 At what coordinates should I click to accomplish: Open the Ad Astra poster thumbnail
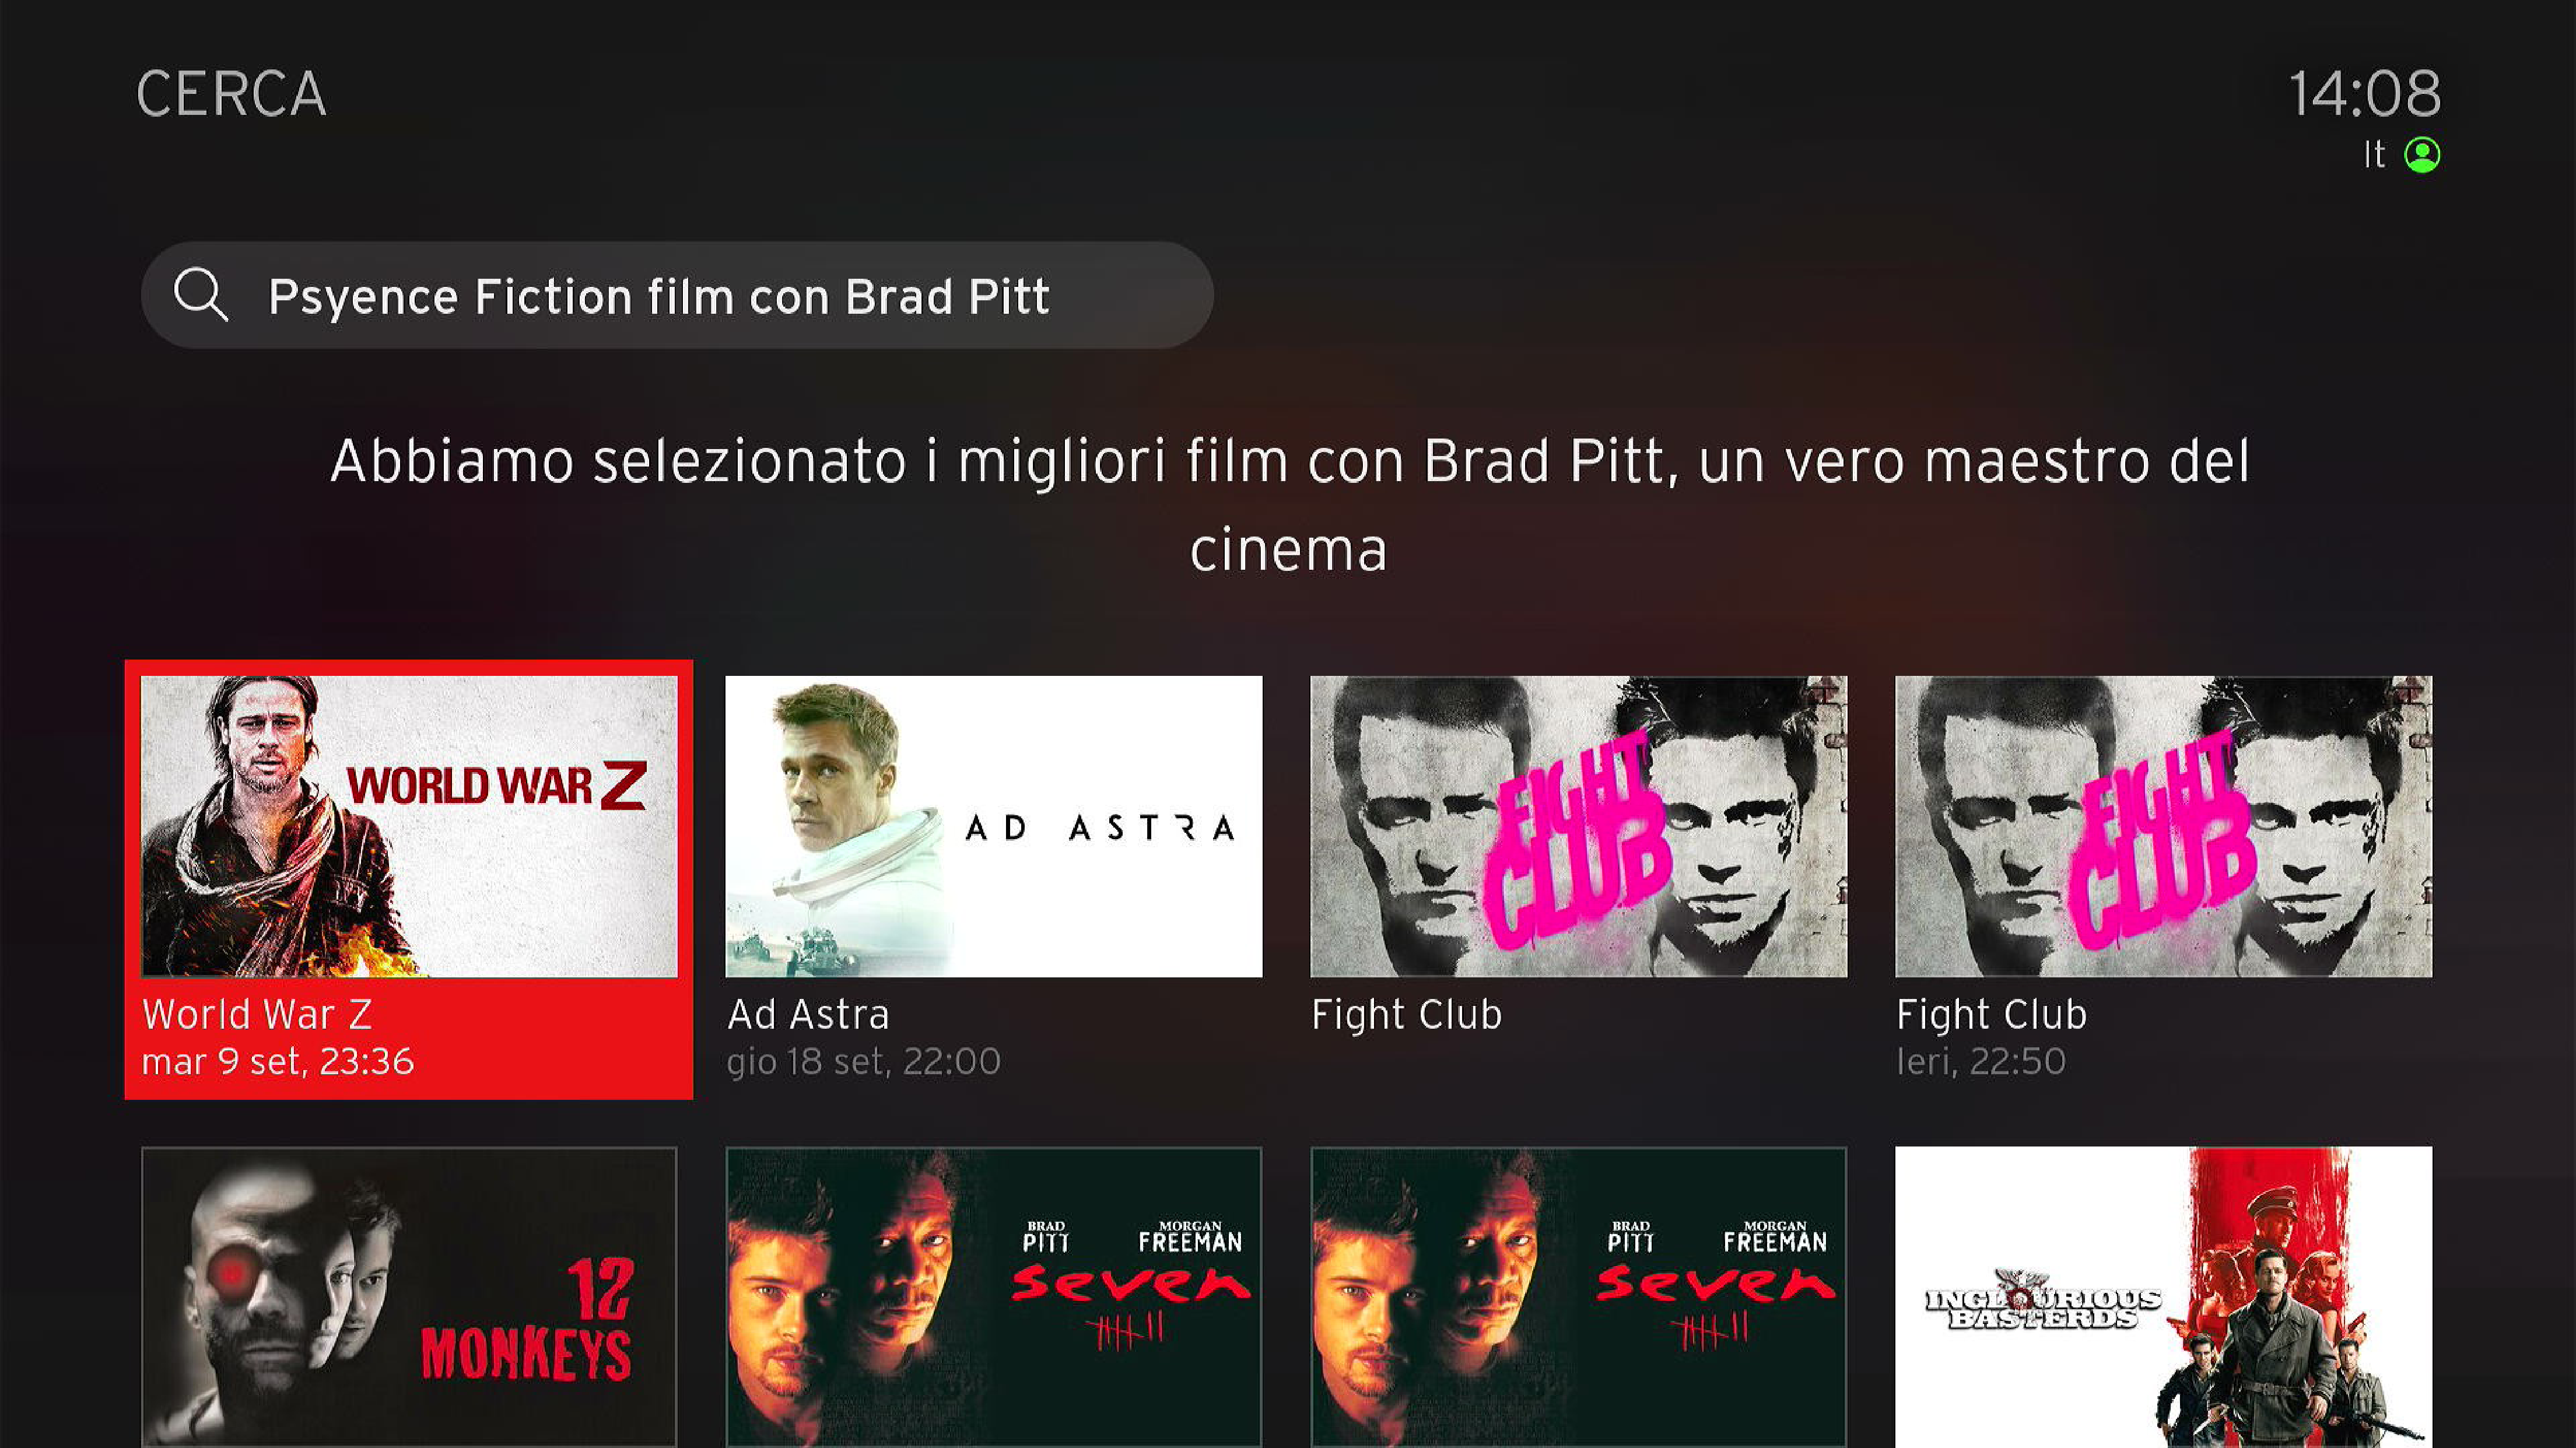click(993, 826)
